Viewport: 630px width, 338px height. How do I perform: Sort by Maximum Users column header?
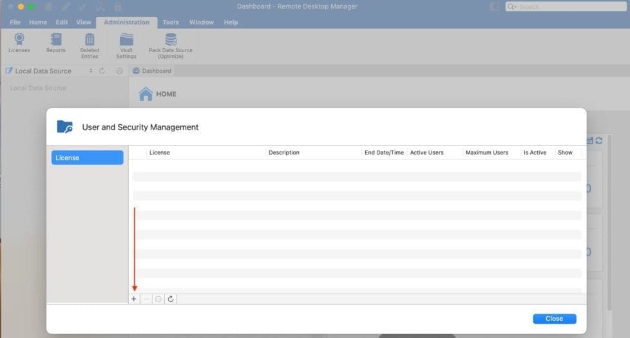[487, 153]
